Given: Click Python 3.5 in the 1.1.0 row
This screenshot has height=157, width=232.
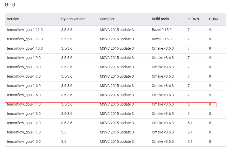Looking at the screenshot, I should point(64,132).
